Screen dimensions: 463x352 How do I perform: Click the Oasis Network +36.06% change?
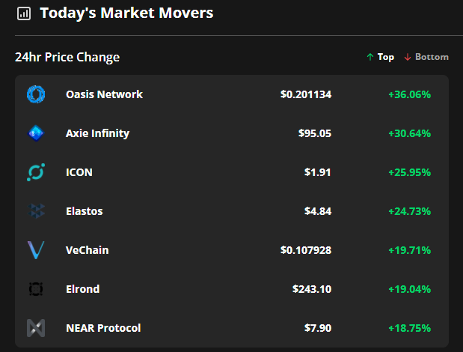pyautogui.click(x=410, y=94)
